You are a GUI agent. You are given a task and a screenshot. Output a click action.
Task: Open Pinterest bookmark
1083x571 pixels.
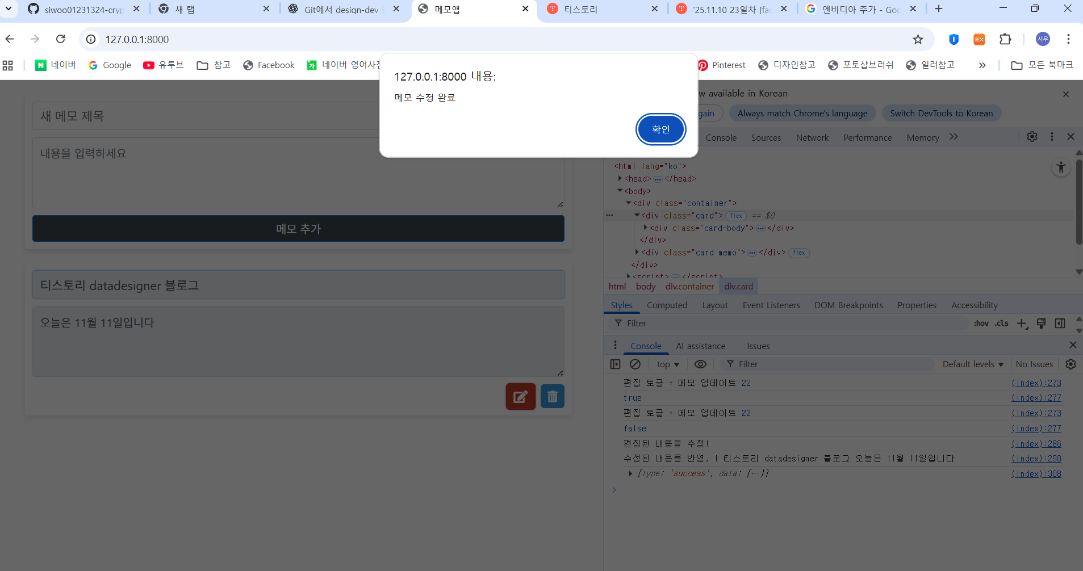[x=722, y=65]
